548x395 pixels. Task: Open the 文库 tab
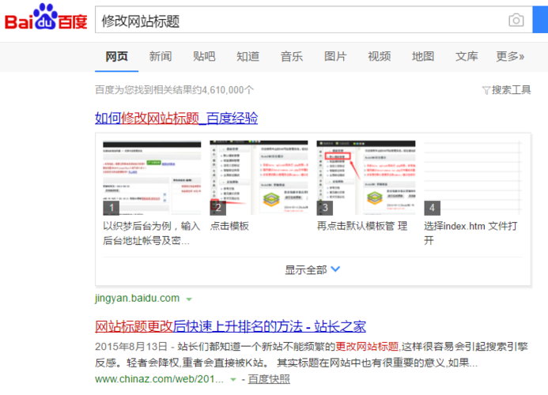(x=467, y=57)
